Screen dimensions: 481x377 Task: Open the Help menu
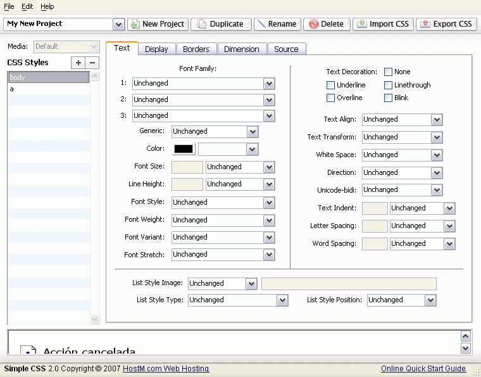[47, 6]
